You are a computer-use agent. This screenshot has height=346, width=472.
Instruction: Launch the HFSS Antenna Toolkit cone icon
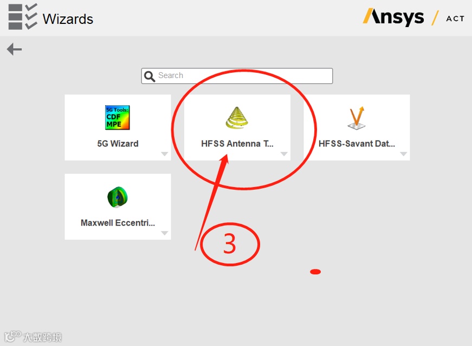pyautogui.click(x=237, y=118)
